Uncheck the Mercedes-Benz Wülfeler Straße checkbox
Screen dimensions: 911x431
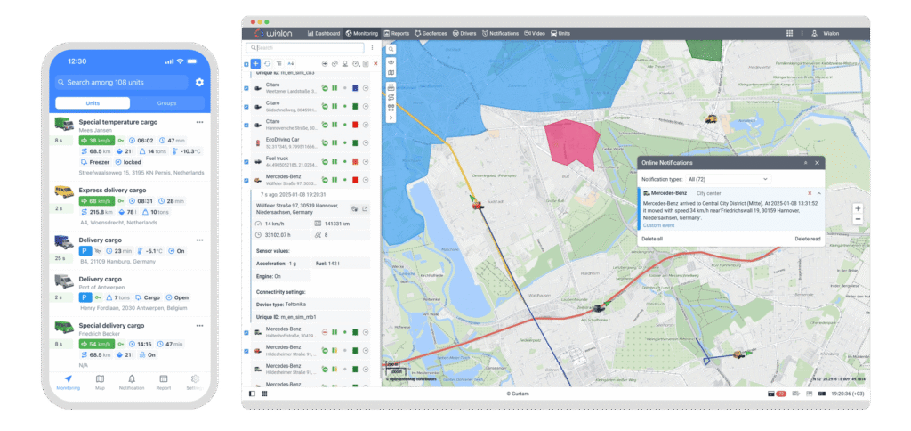[247, 180]
